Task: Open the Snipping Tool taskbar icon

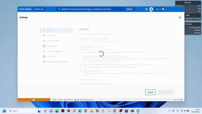Action: tap(109, 111)
